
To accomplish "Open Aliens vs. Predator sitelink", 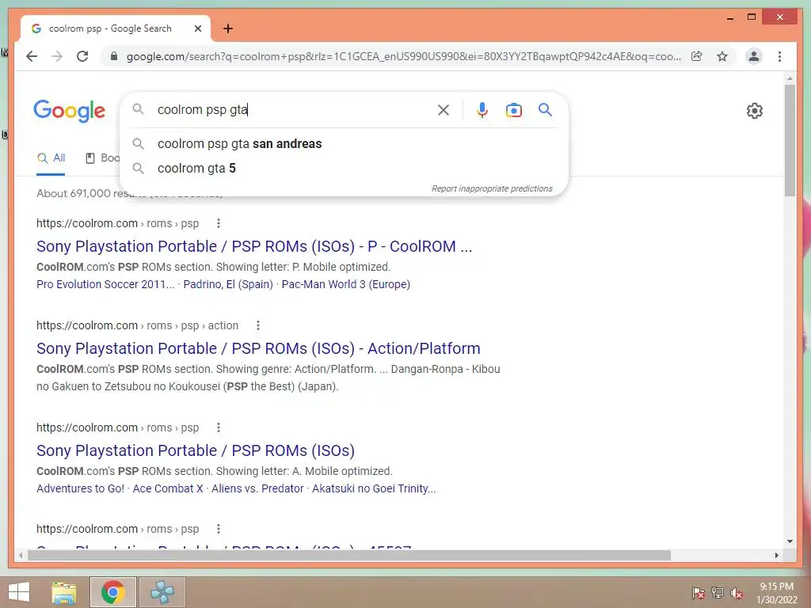I will tap(257, 488).
